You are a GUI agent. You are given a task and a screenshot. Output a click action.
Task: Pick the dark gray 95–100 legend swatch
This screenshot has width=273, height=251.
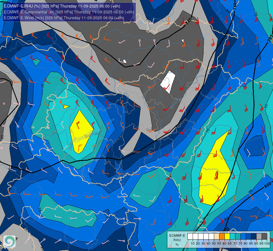(264, 236)
